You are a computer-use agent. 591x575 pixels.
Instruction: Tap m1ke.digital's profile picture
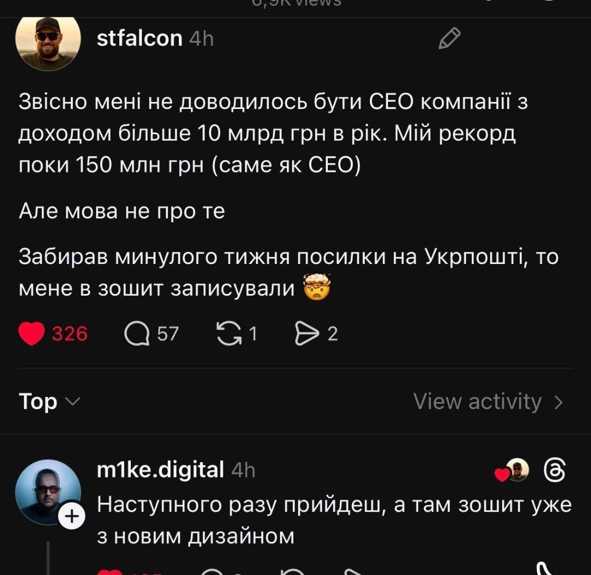[47, 491]
